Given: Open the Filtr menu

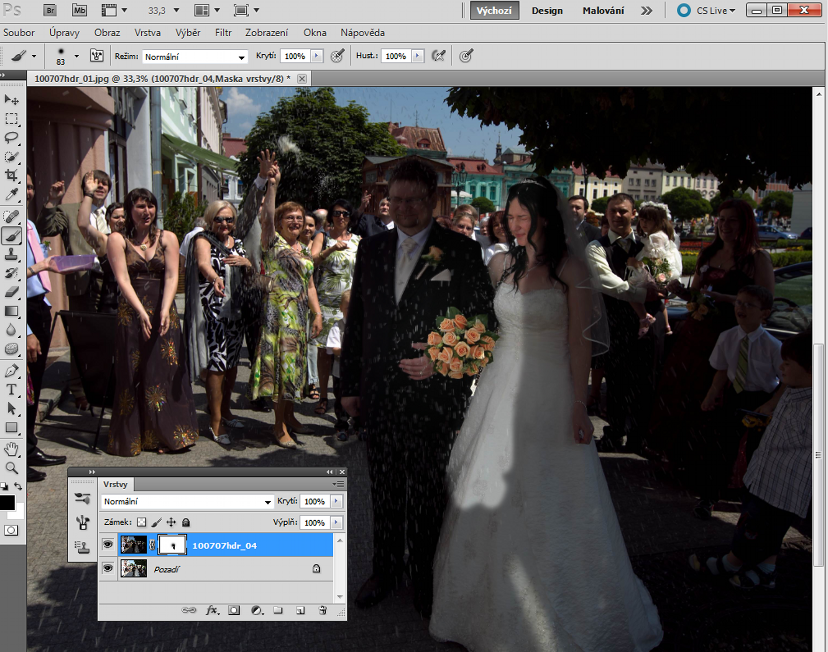Looking at the screenshot, I should click(x=223, y=33).
